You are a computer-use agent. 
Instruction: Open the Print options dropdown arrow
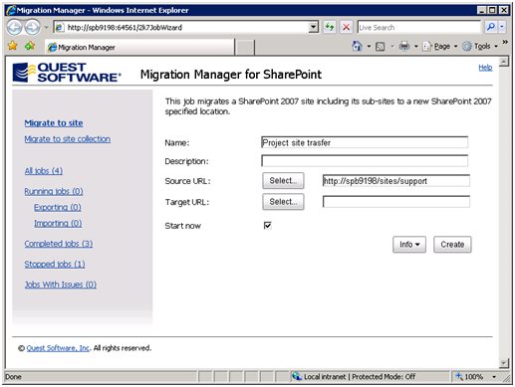(x=416, y=47)
